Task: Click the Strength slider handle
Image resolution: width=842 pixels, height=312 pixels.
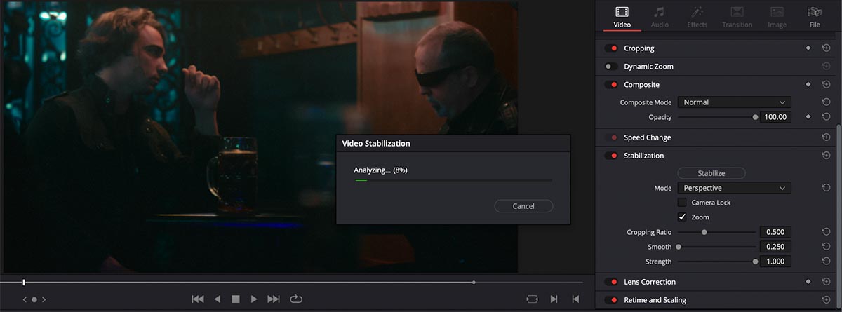Action: (x=755, y=262)
